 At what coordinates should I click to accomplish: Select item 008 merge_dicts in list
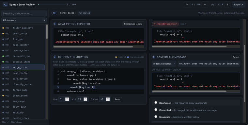tap(23, 67)
